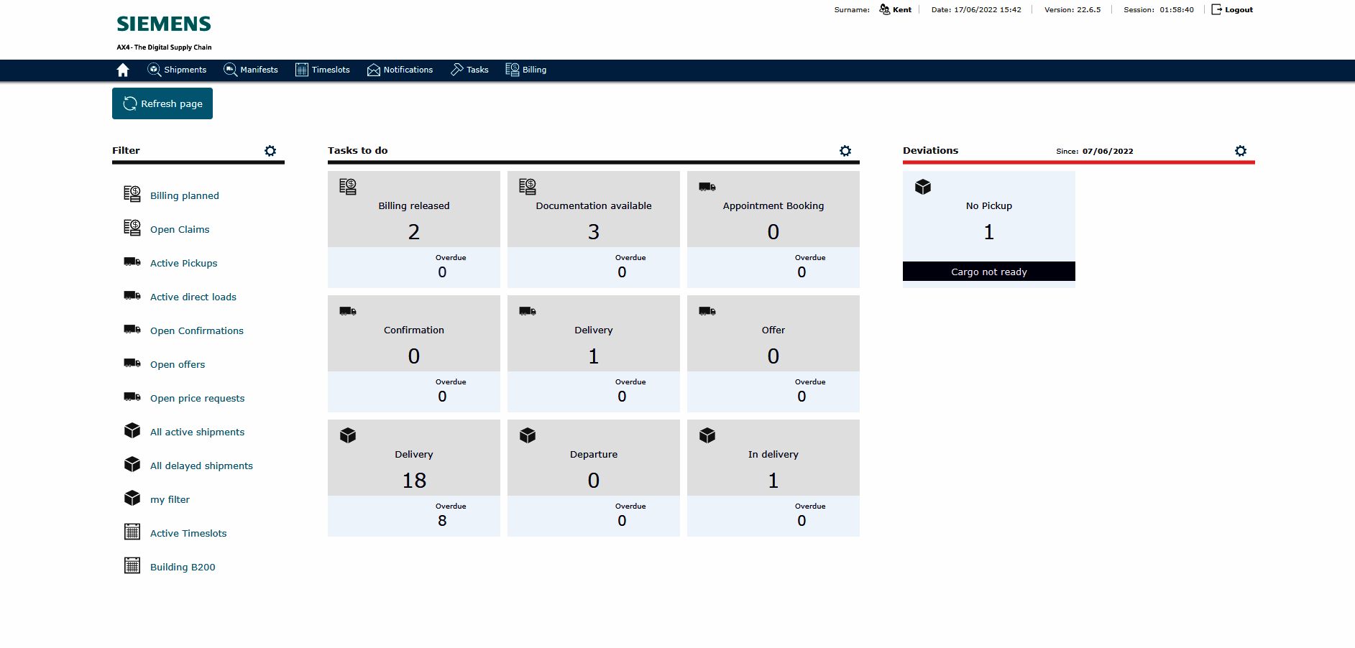Screen dimensions: 1355x648
Task: Click the Logout button
Action: (1231, 9)
